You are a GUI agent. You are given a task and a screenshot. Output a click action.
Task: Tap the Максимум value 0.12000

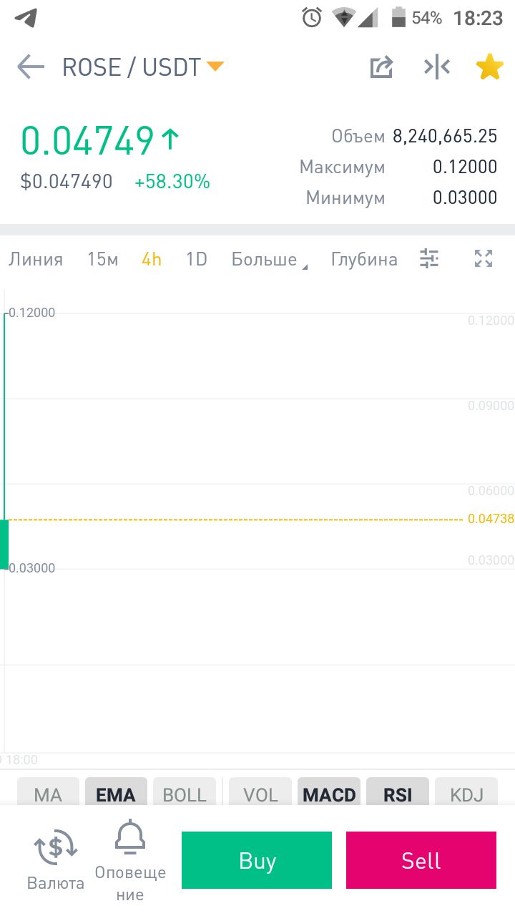pyautogui.click(x=465, y=167)
